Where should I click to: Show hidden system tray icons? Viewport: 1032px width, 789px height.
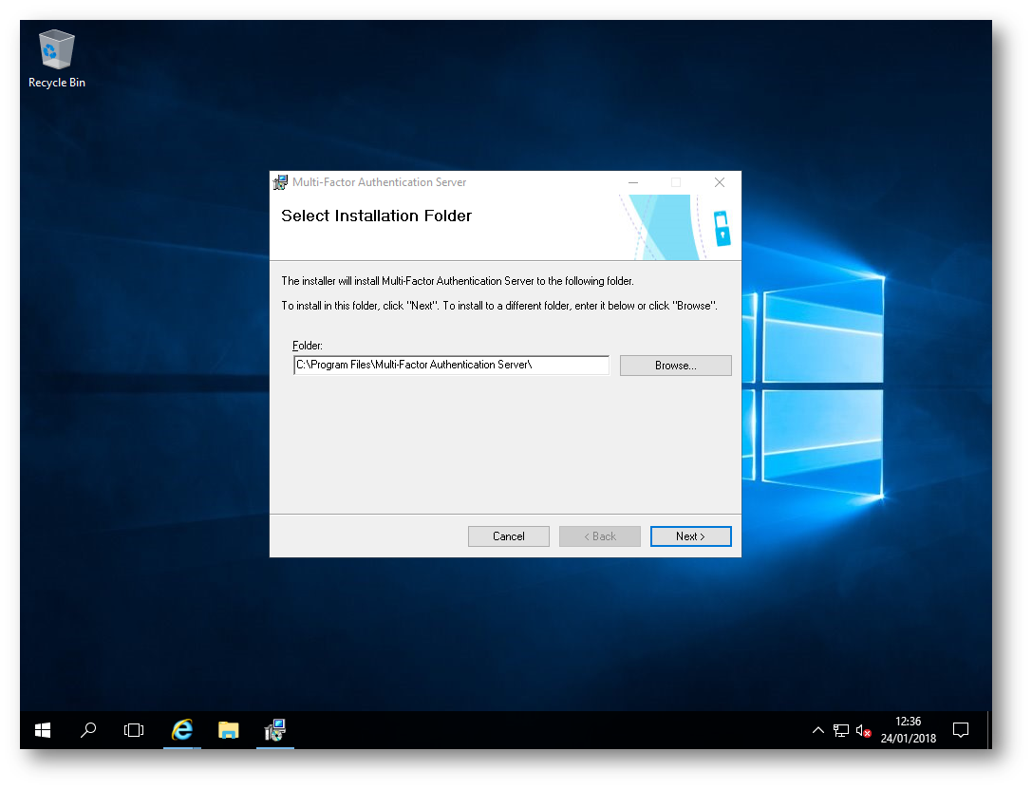[818, 730]
